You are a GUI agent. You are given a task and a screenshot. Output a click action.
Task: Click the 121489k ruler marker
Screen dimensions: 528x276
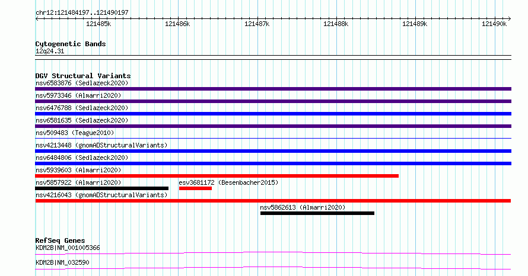[415, 24]
